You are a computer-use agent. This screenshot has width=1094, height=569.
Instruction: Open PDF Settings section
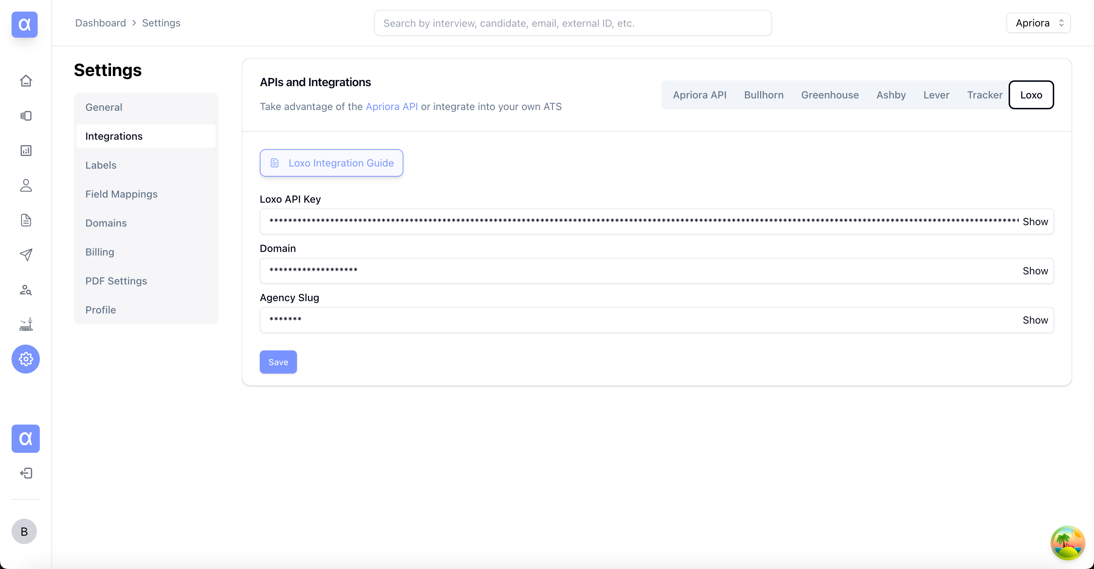pos(146,281)
